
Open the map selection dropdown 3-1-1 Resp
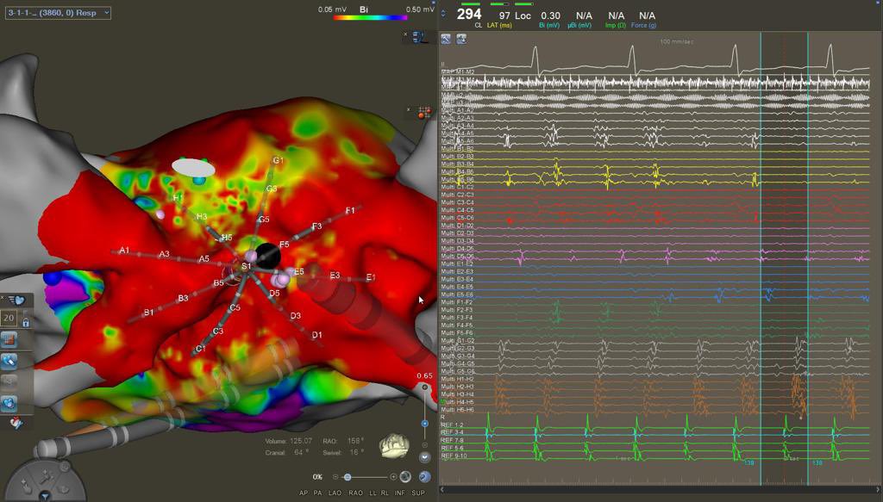click(x=58, y=12)
